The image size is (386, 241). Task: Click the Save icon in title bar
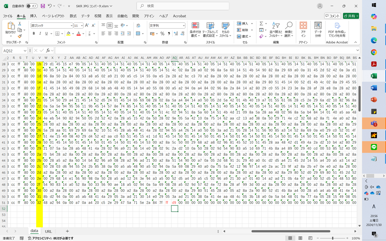pyautogui.click(x=42, y=6)
